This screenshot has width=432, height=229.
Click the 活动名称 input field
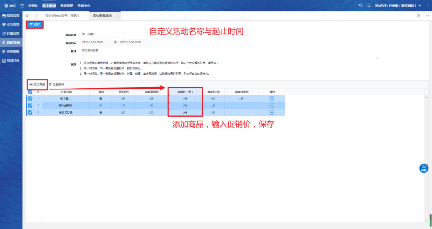coord(102,35)
